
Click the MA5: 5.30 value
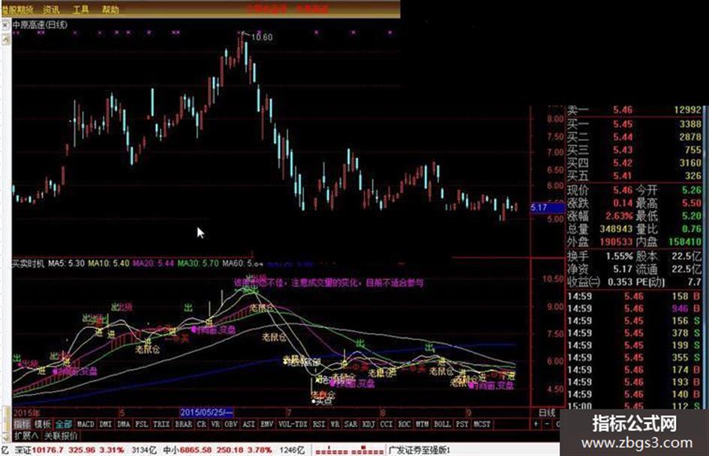[67, 264]
